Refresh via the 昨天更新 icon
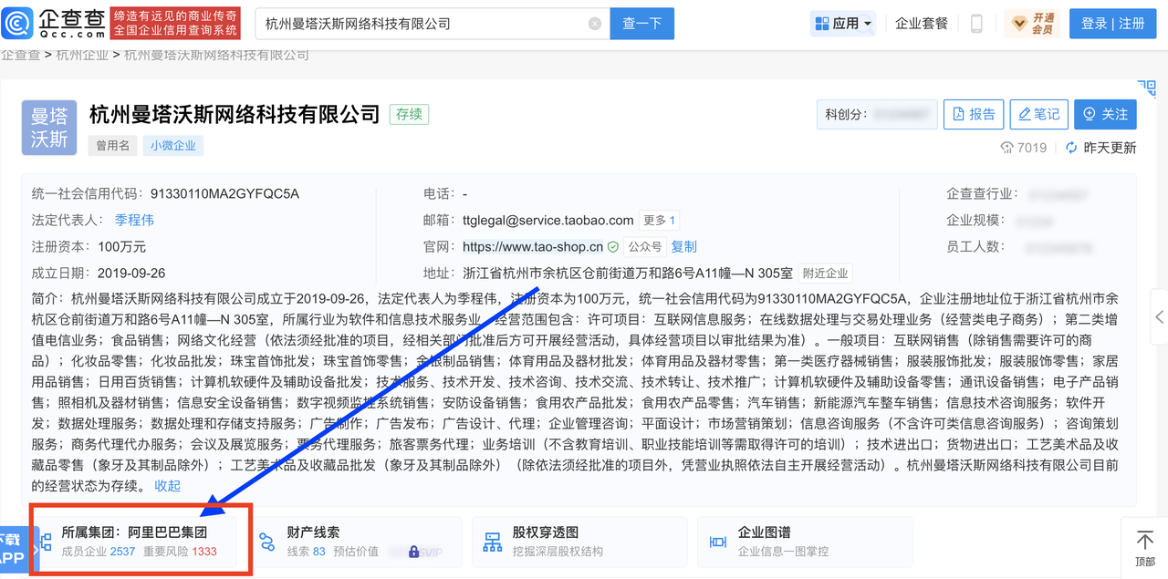 [1071, 148]
